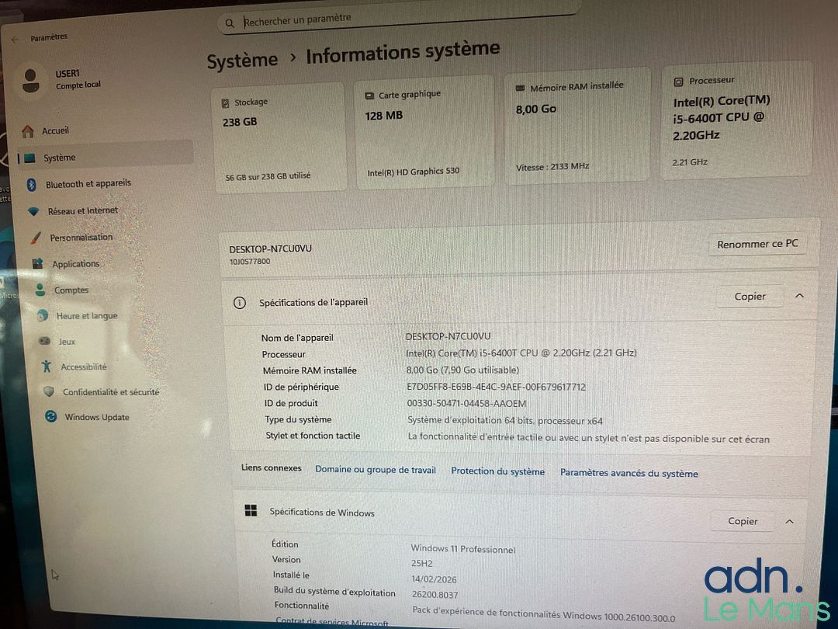Open Domaine ou groupe de travail link

[x=376, y=470]
